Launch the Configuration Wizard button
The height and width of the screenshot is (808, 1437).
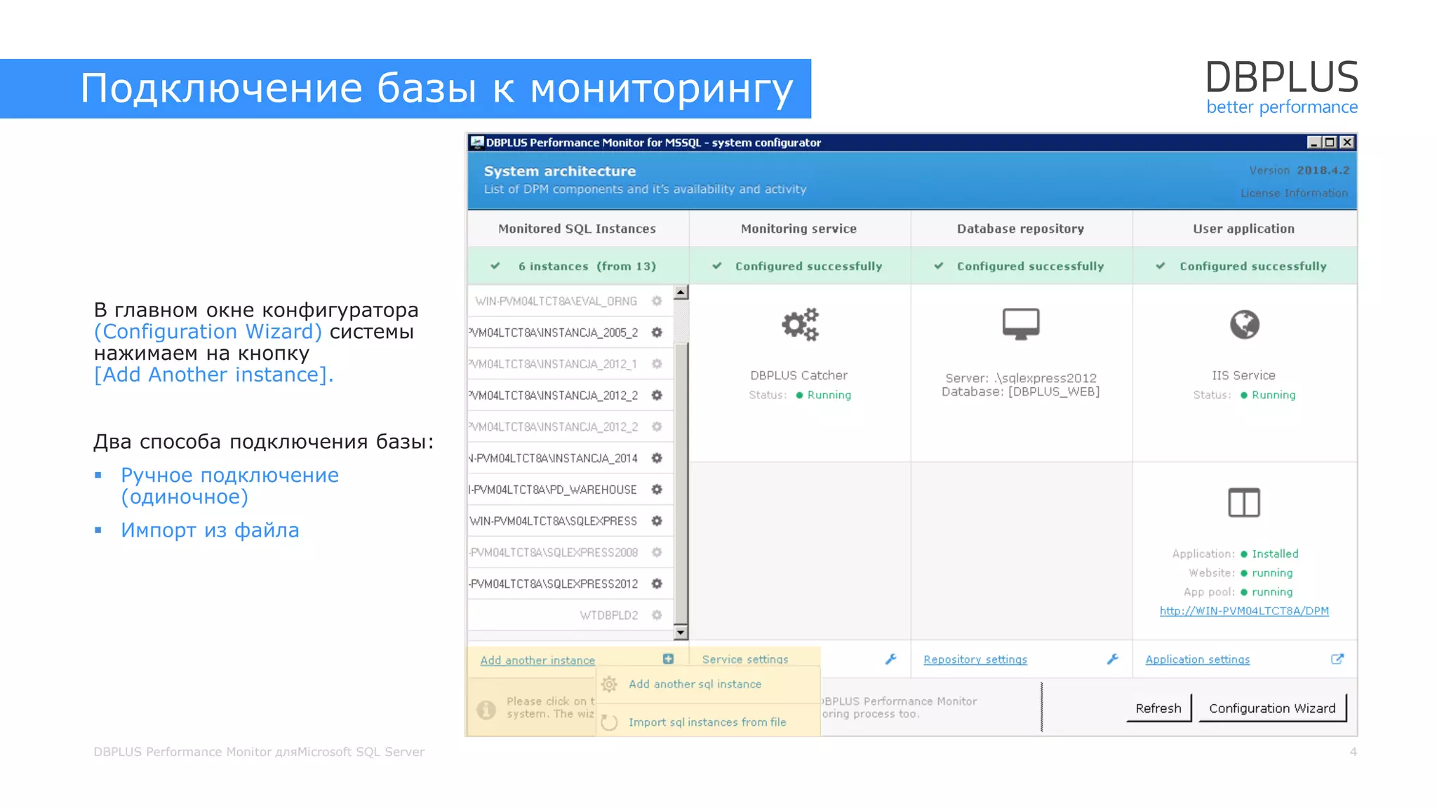click(x=1272, y=708)
